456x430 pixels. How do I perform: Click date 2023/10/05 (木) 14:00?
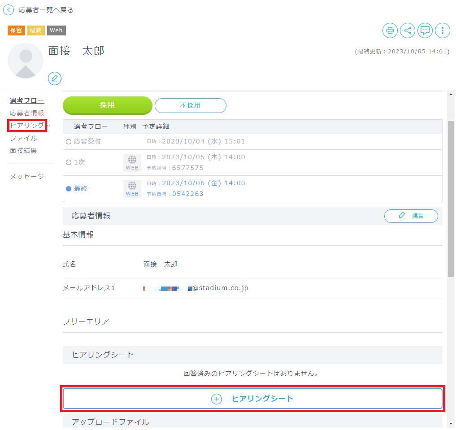(203, 157)
